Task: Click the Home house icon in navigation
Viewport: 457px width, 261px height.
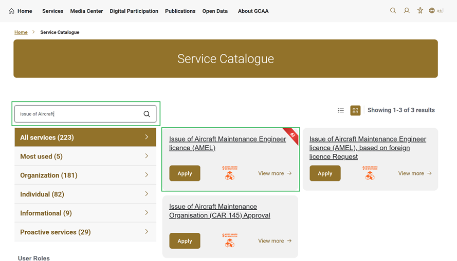Action: click(x=11, y=11)
